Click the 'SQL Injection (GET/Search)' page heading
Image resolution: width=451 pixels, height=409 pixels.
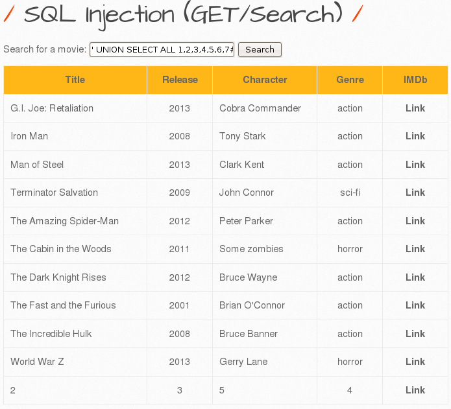tap(183, 15)
